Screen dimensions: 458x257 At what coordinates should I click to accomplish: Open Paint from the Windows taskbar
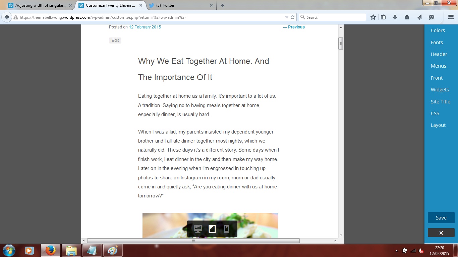[113, 250]
